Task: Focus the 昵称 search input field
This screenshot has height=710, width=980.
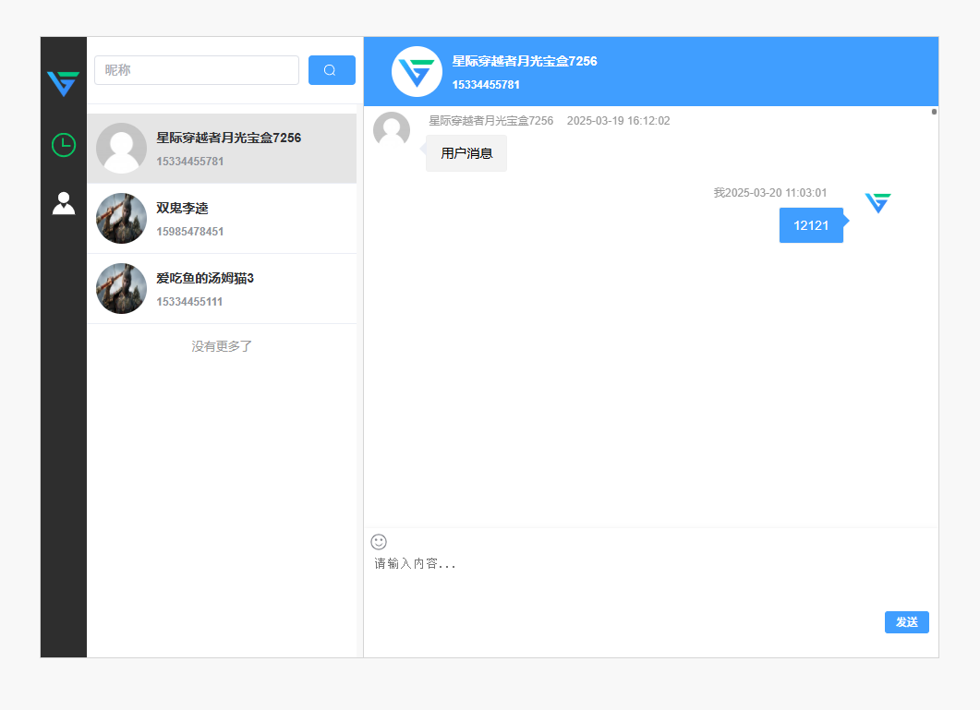Action: coord(196,70)
